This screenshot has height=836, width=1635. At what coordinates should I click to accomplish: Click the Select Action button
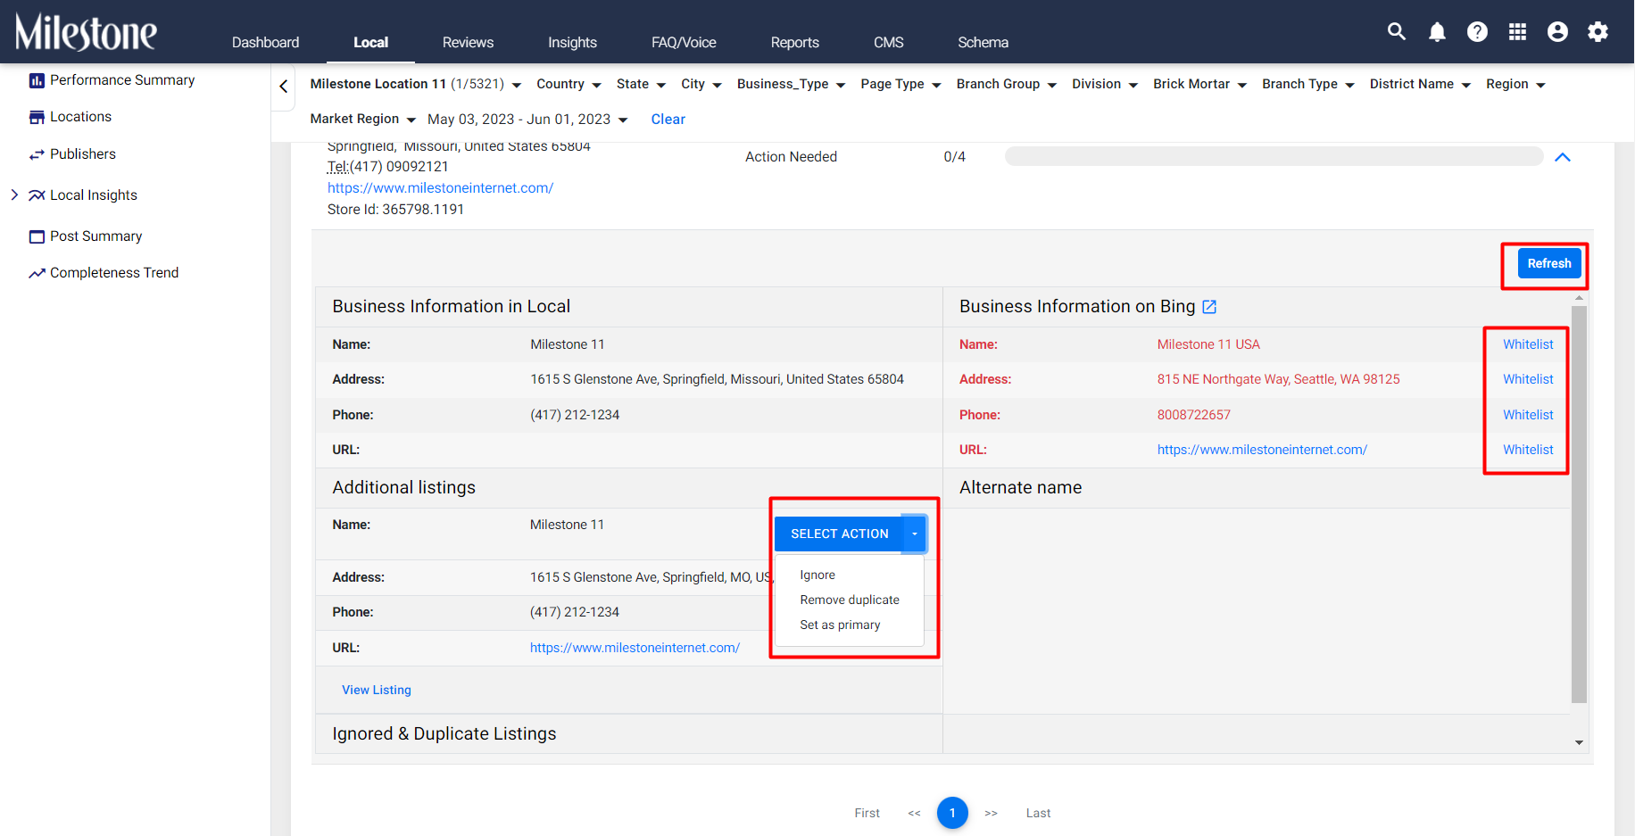point(839,534)
